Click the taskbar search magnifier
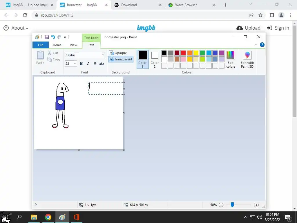 [x=19, y=217]
